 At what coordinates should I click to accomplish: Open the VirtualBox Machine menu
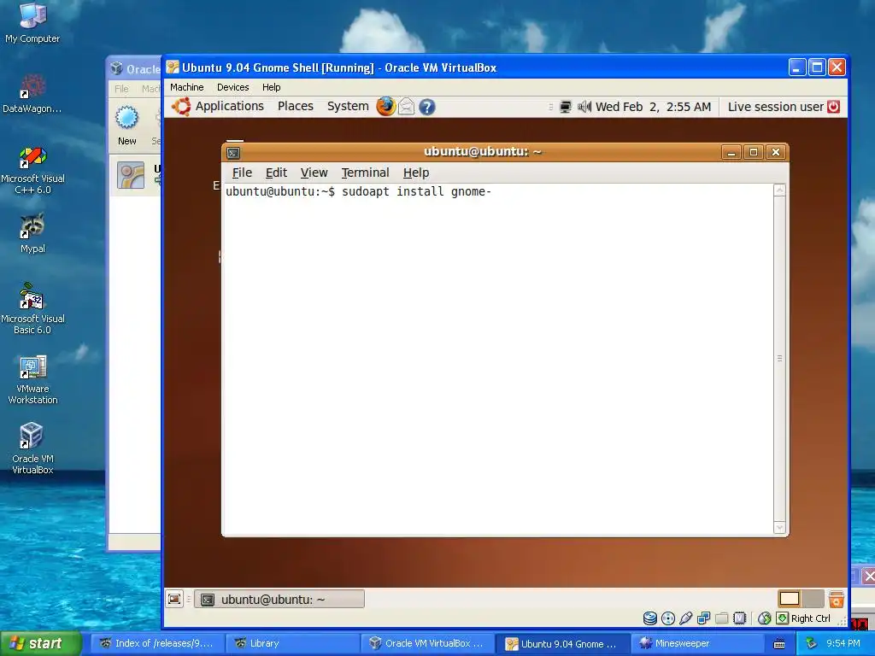click(x=187, y=87)
